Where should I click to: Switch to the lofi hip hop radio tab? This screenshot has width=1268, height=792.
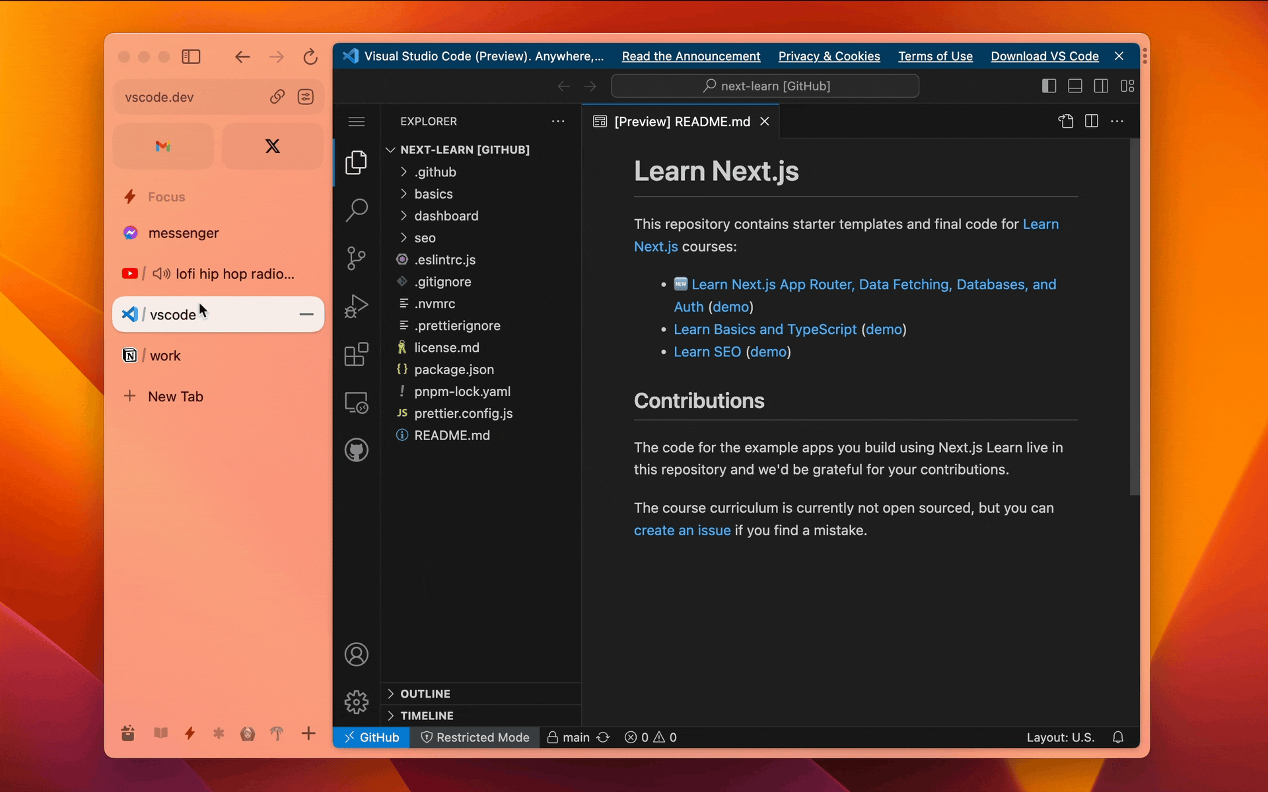click(x=218, y=274)
